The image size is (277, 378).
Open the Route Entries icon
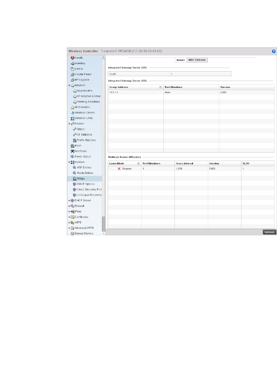(x=75, y=173)
